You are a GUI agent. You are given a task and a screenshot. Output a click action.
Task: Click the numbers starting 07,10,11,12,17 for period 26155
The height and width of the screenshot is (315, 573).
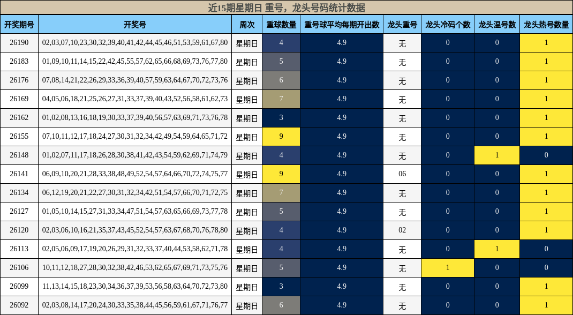(x=135, y=137)
